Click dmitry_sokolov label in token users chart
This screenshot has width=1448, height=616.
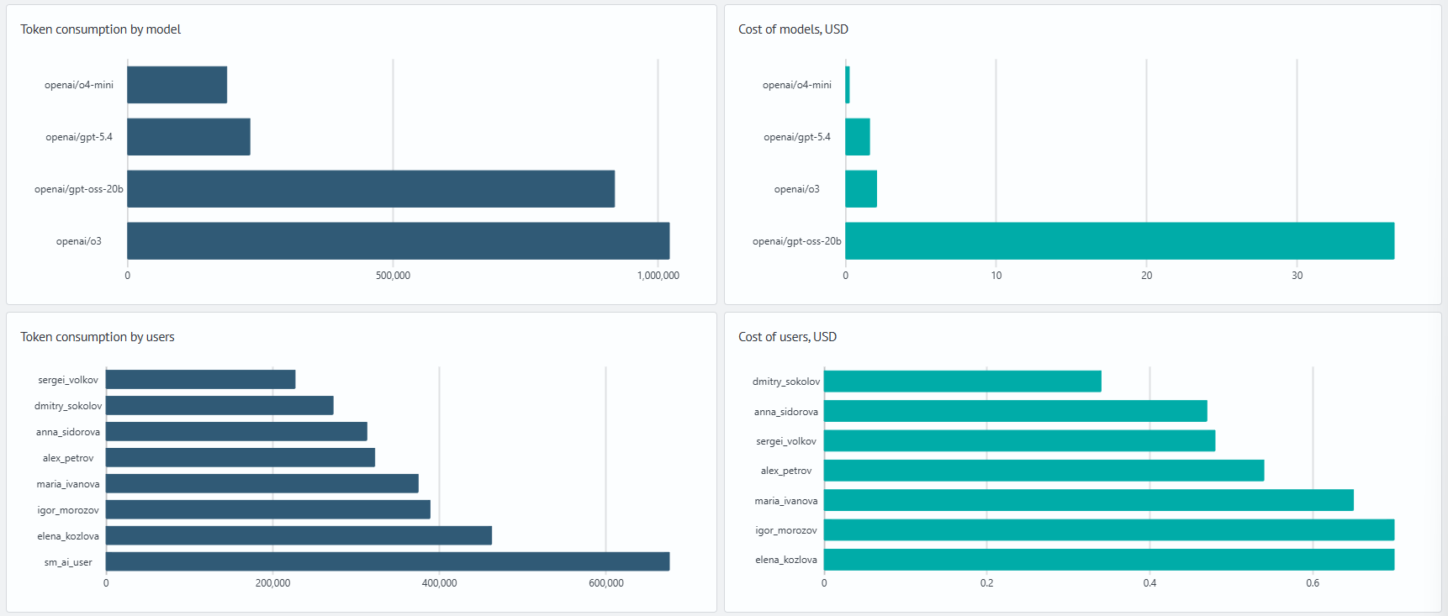click(68, 406)
